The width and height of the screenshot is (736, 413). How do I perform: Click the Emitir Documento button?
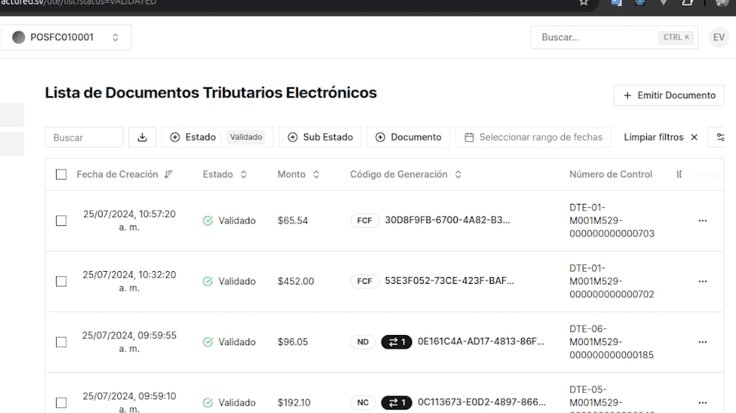coord(669,96)
